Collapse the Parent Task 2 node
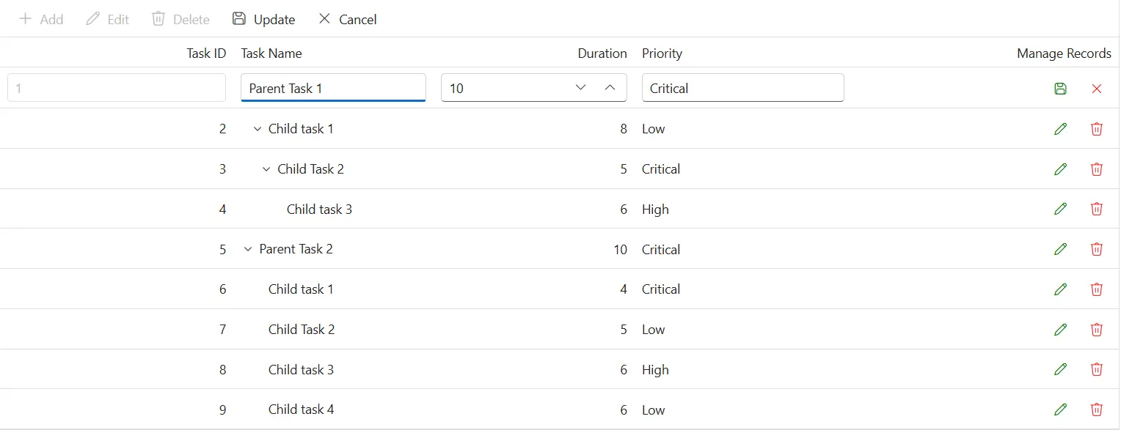1121x430 pixels. tap(248, 249)
